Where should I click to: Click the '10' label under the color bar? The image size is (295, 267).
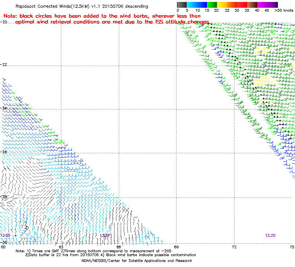(198, 10)
